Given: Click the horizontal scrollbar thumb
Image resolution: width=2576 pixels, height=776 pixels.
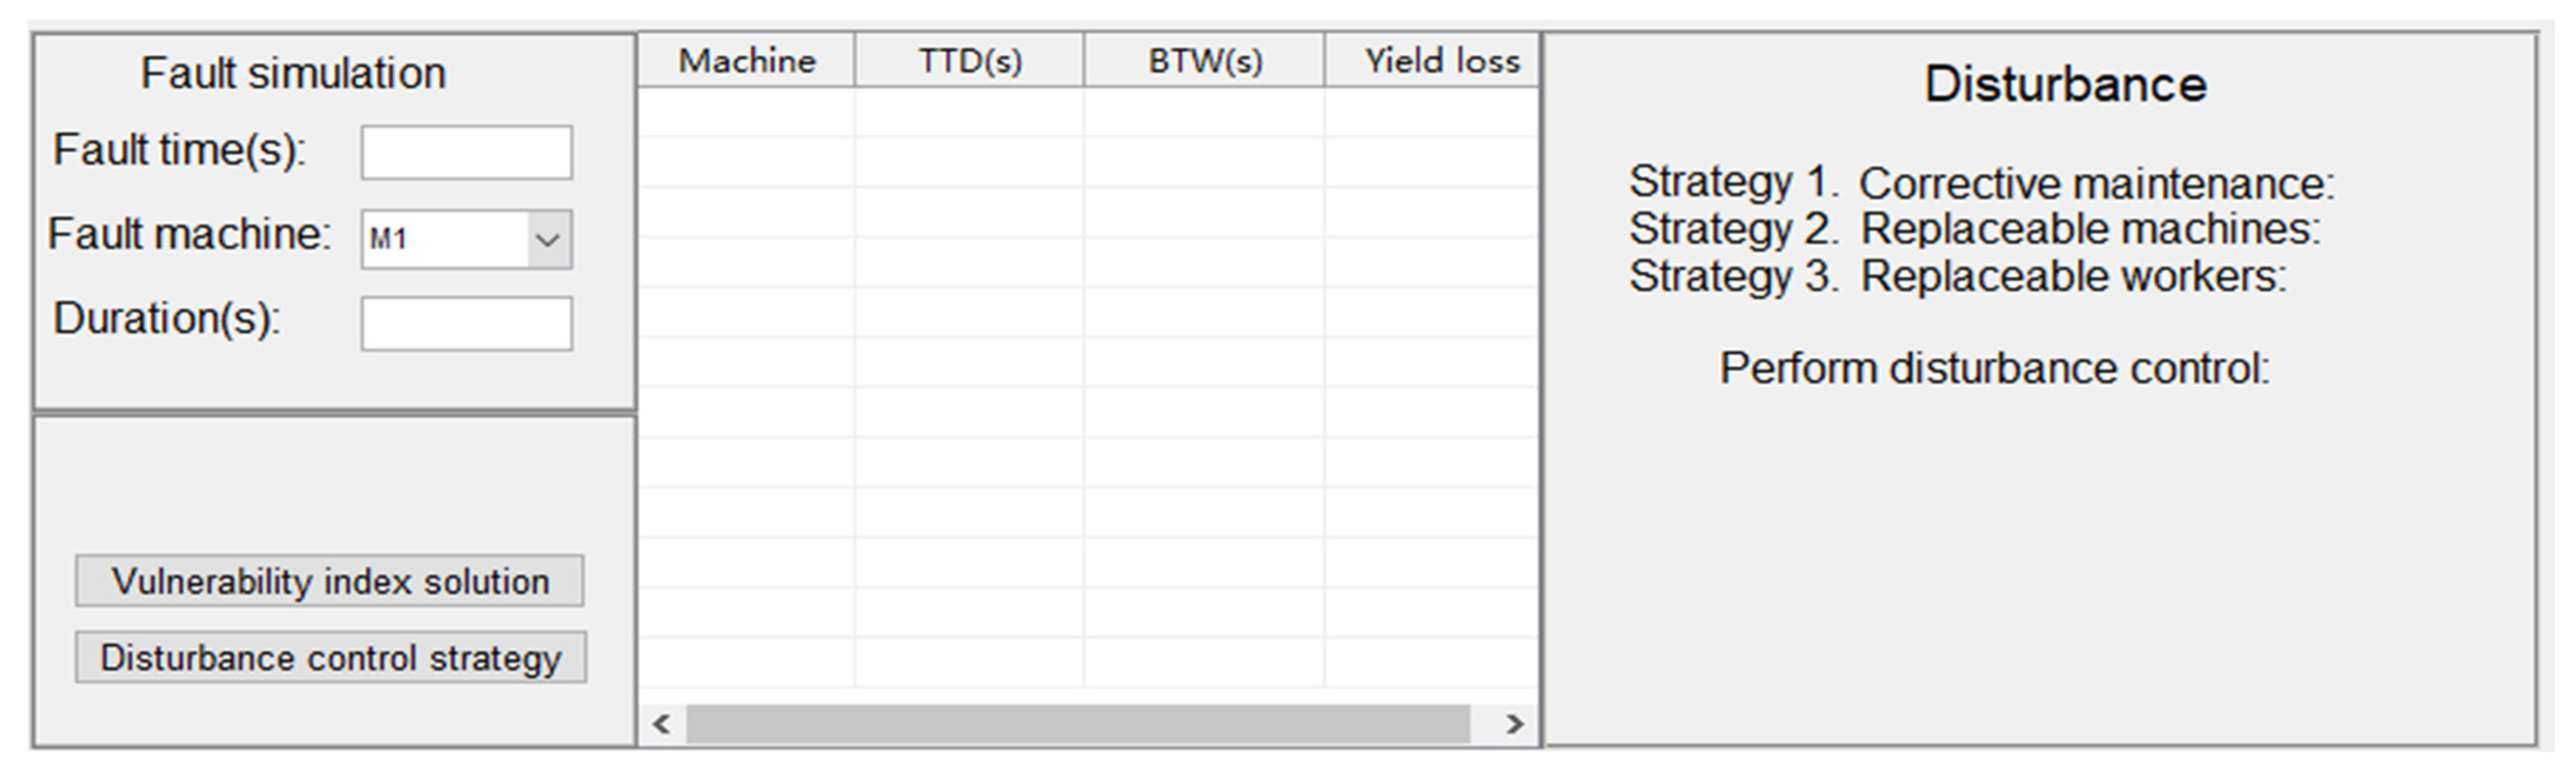Looking at the screenshot, I should coord(1077,724).
